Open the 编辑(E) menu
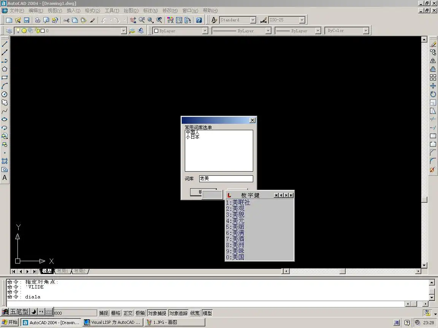 coord(36,11)
